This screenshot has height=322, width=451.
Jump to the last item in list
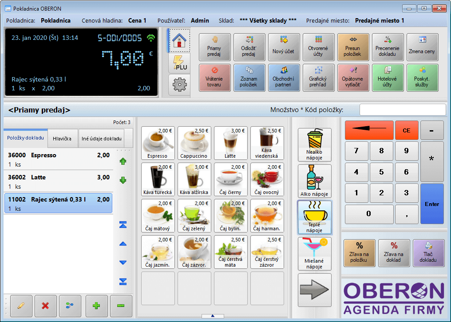click(x=123, y=282)
